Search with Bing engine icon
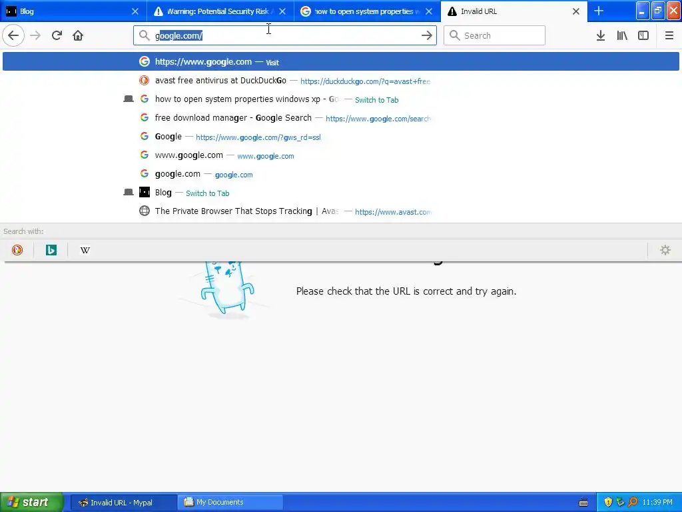682x512 pixels. click(51, 250)
